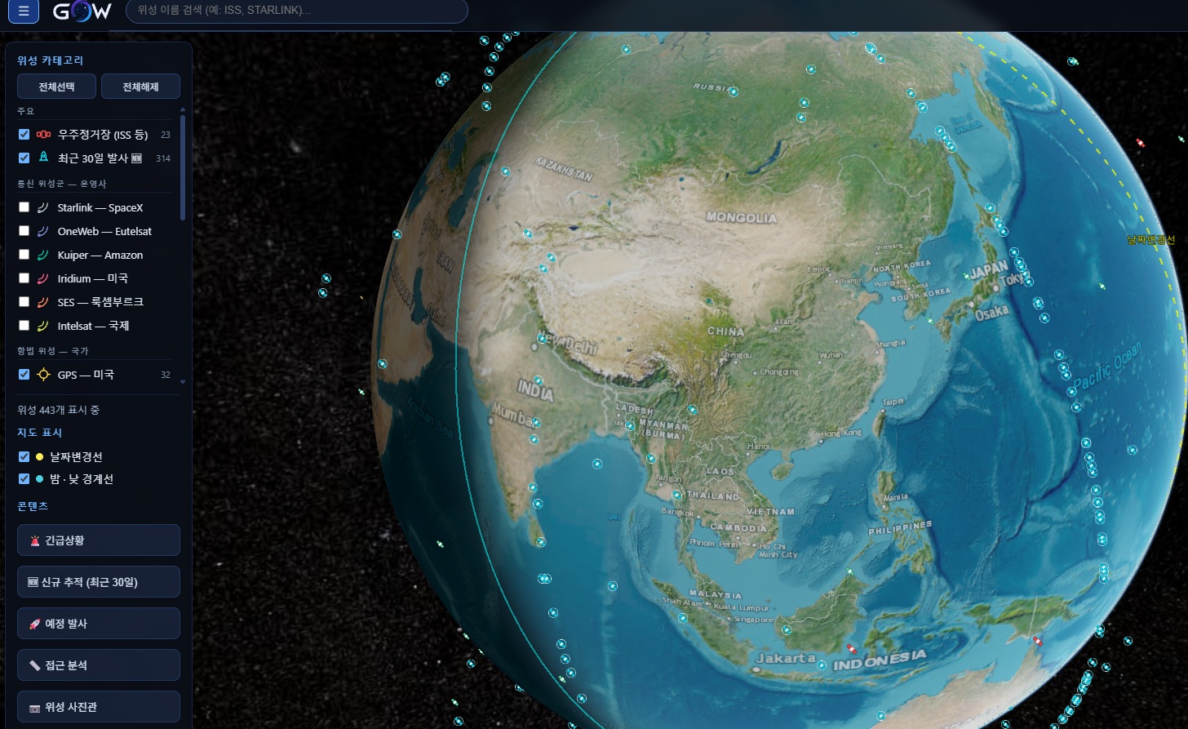Click the yellow Intelsat orbit icon
This screenshot has width=1188, height=729.
pyautogui.click(x=44, y=326)
